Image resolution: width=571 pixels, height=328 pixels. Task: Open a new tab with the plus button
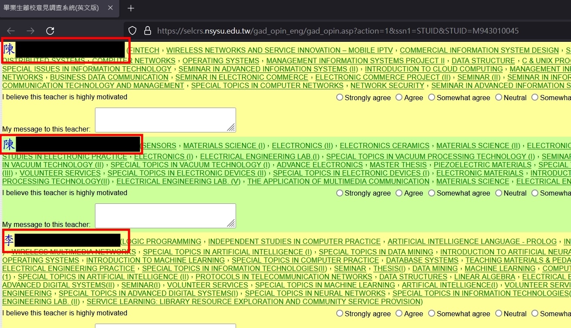(131, 8)
